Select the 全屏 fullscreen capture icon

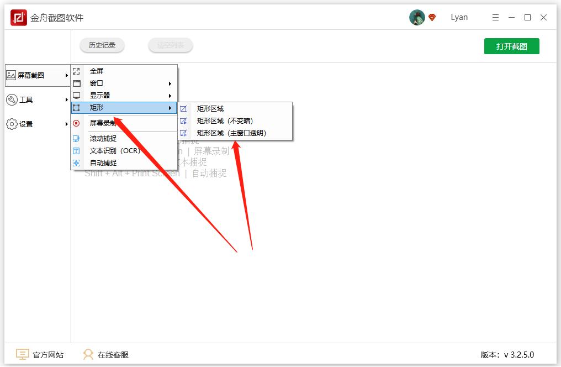pyautogui.click(x=76, y=71)
